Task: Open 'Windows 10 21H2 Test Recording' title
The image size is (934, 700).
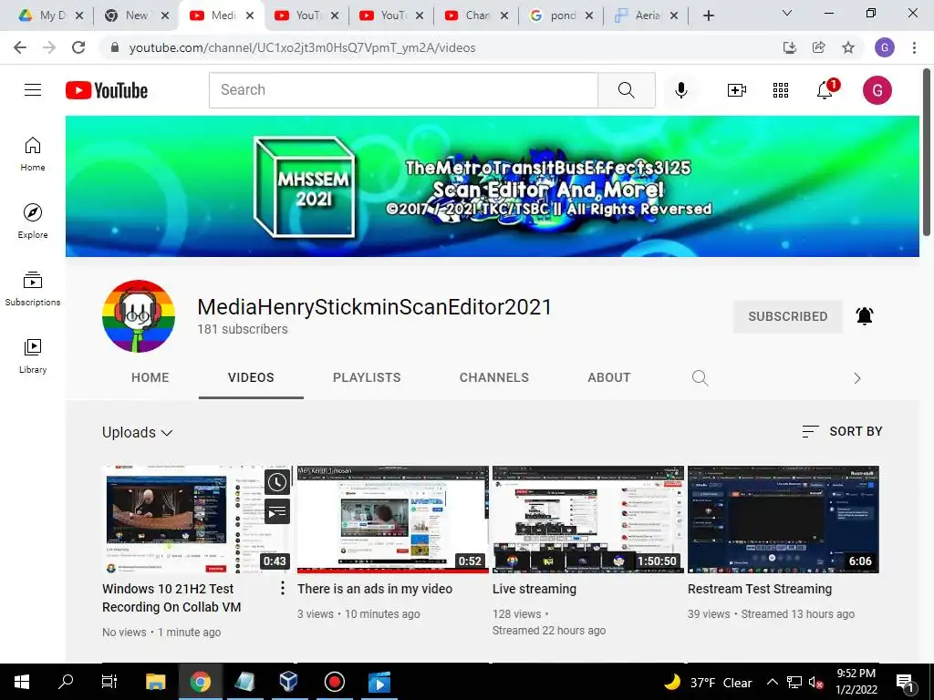Action: tap(171, 598)
